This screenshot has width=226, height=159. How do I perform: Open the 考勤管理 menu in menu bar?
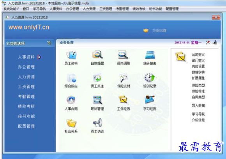pos(122,9)
